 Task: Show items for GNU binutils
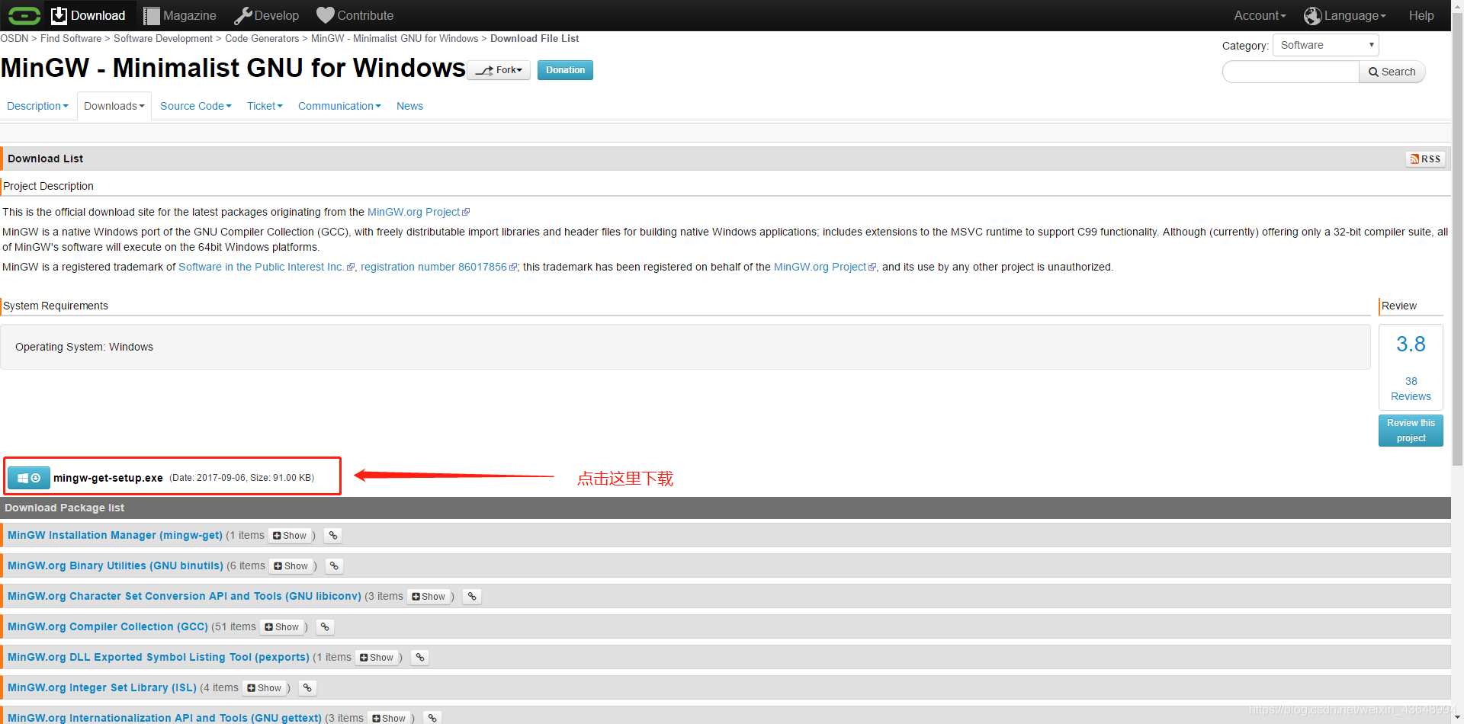click(291, 566)
